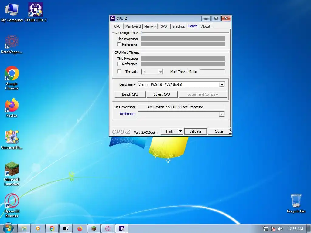Select the Google Chrome desktop icon

pos(12,78)
